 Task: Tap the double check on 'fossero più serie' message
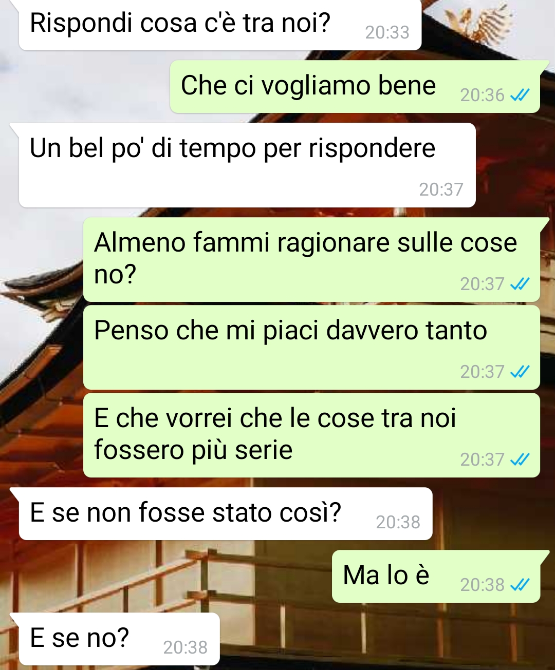tap(520, 459)
